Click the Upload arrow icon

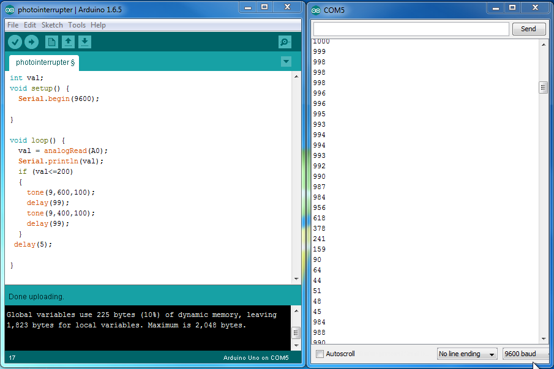(x=31, y=42)
